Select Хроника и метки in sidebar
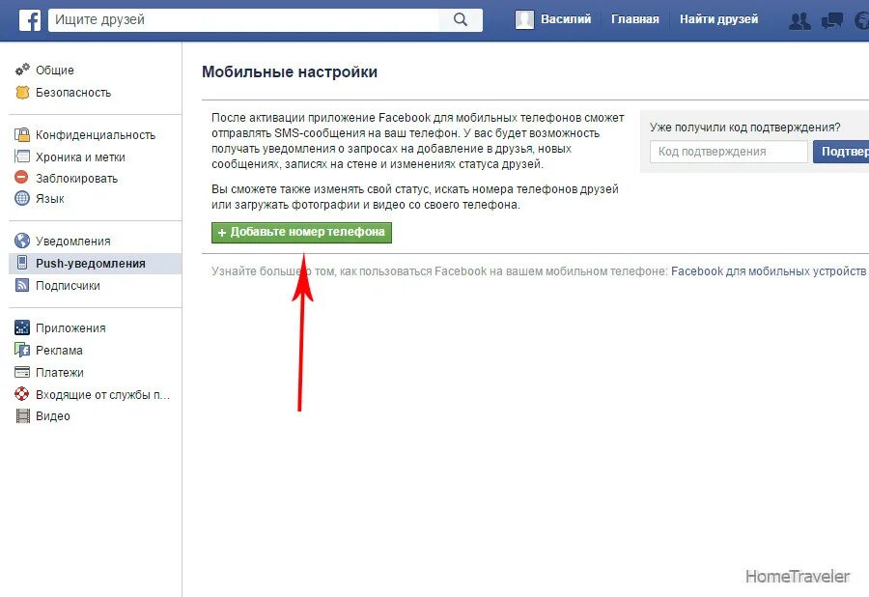This screenshot has height=597, width=869. pyautogui.click(x=80, y=156)
